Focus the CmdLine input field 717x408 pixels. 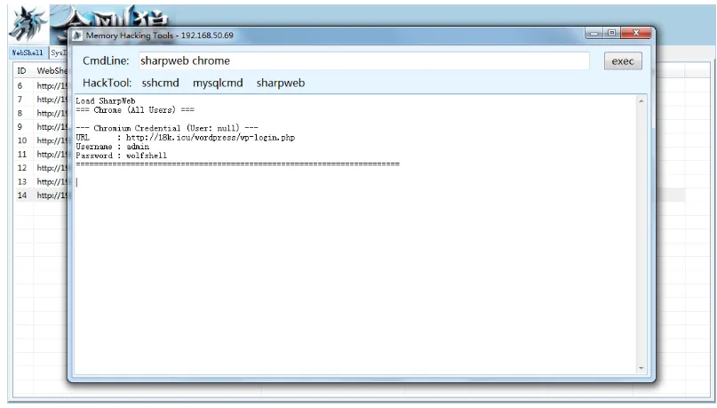[x=364, y=60]
